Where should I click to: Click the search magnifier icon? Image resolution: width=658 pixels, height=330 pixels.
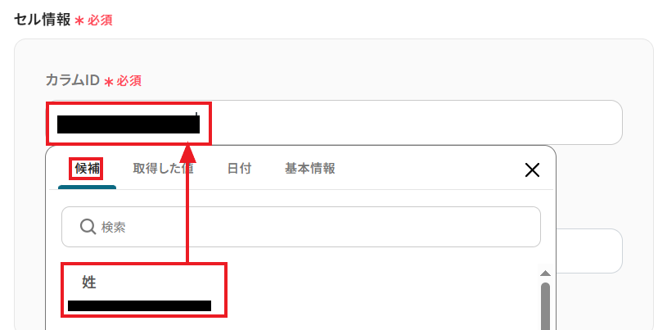[x=88, y=227]
